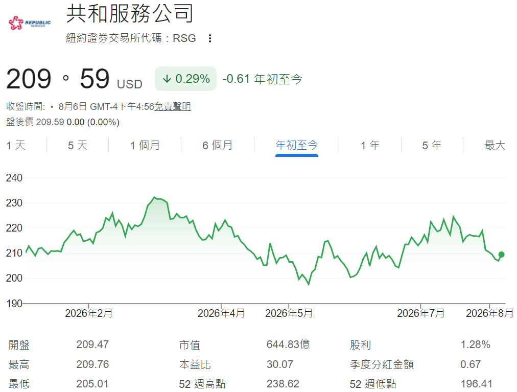Click the 共和服務公司 company title
The image size is (517, 392).
(x=130, y=13)
